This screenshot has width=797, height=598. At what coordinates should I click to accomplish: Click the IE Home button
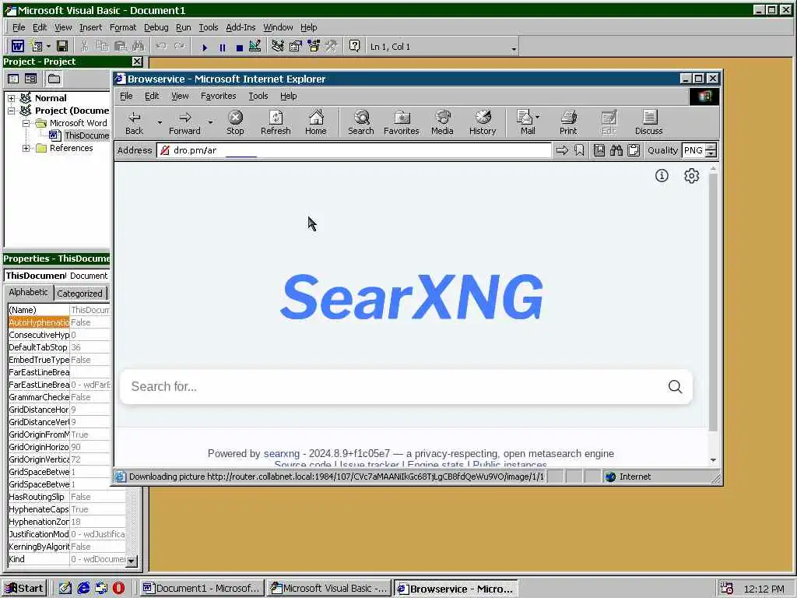(x=316, y=123)
